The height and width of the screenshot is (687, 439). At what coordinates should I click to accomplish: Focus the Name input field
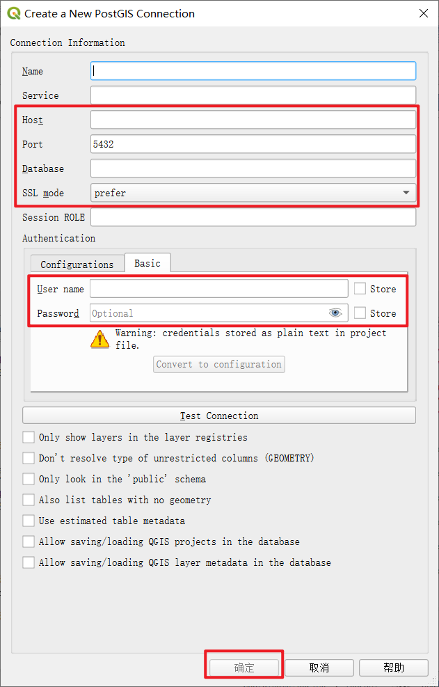(x=253, y=71)
